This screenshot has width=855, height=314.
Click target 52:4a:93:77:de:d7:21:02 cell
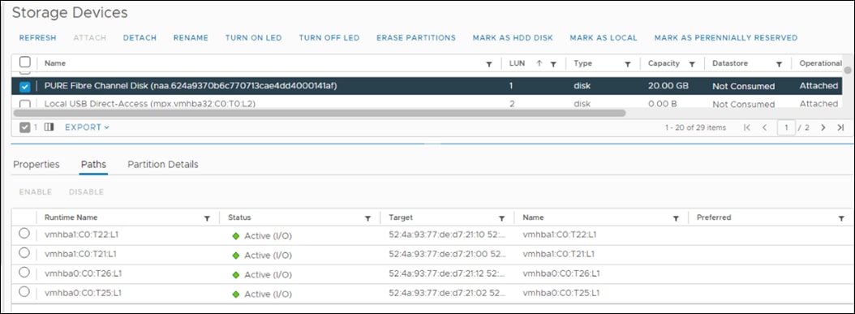(x=447, y=293)
